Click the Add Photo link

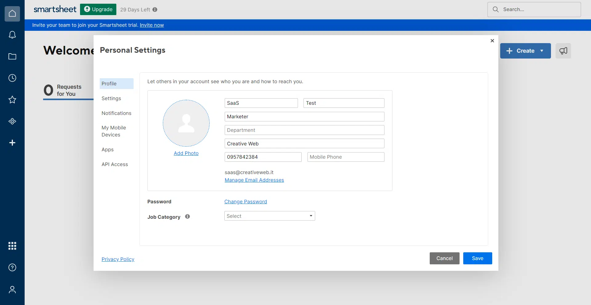(x=186, y=153)
